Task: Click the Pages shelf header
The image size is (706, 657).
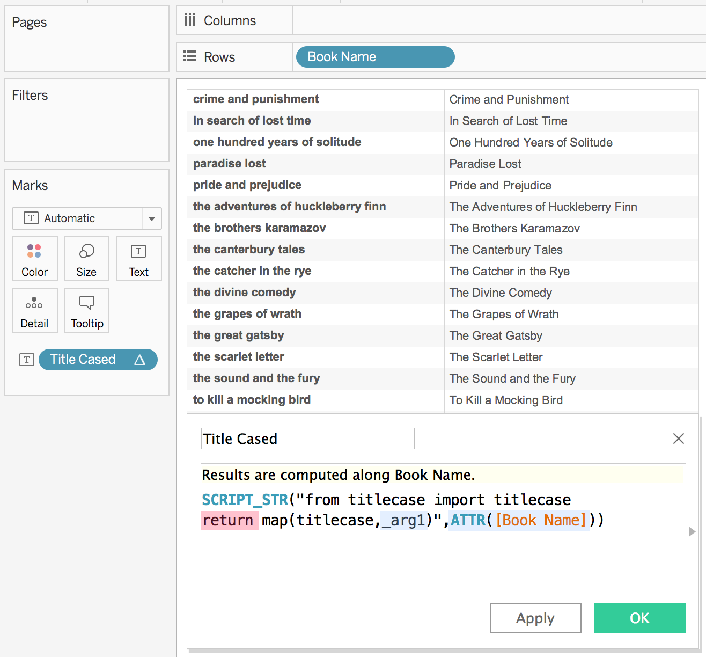Action: point(29,22)
